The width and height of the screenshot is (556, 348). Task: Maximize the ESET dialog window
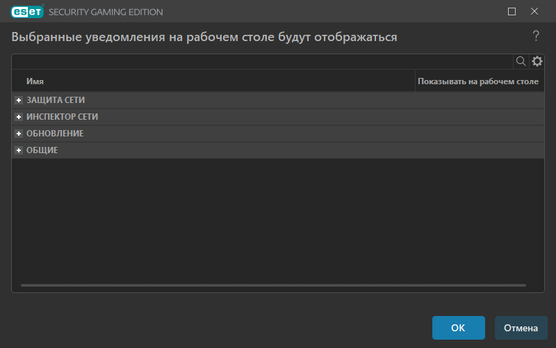[512, 12]
